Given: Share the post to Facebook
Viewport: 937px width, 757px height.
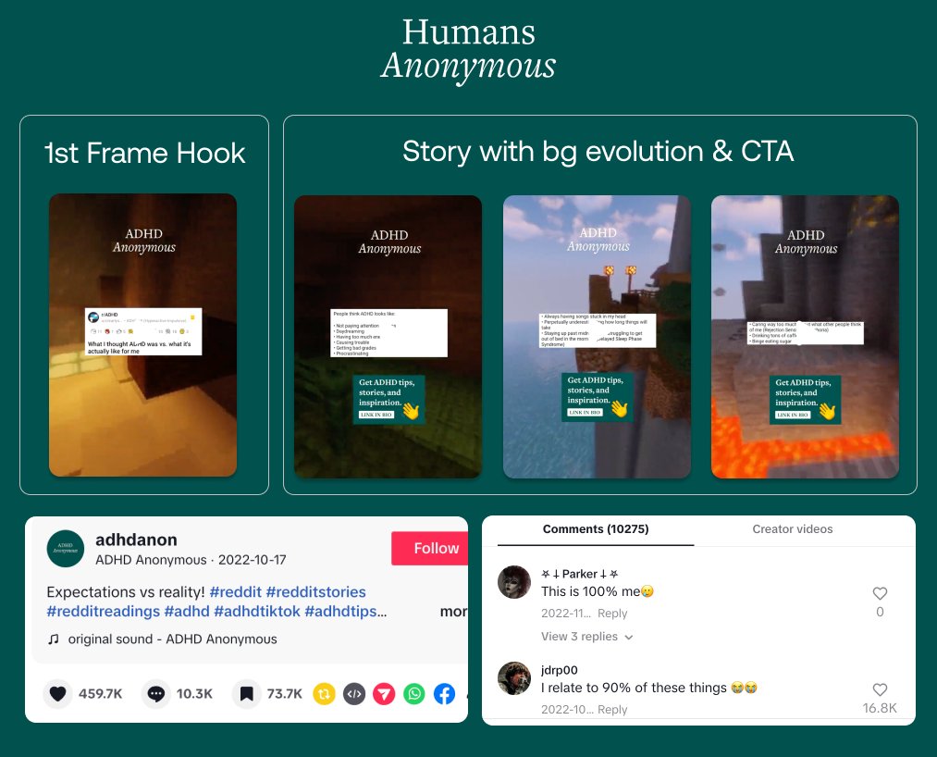Looking at the screenshot, I should 445,693.
